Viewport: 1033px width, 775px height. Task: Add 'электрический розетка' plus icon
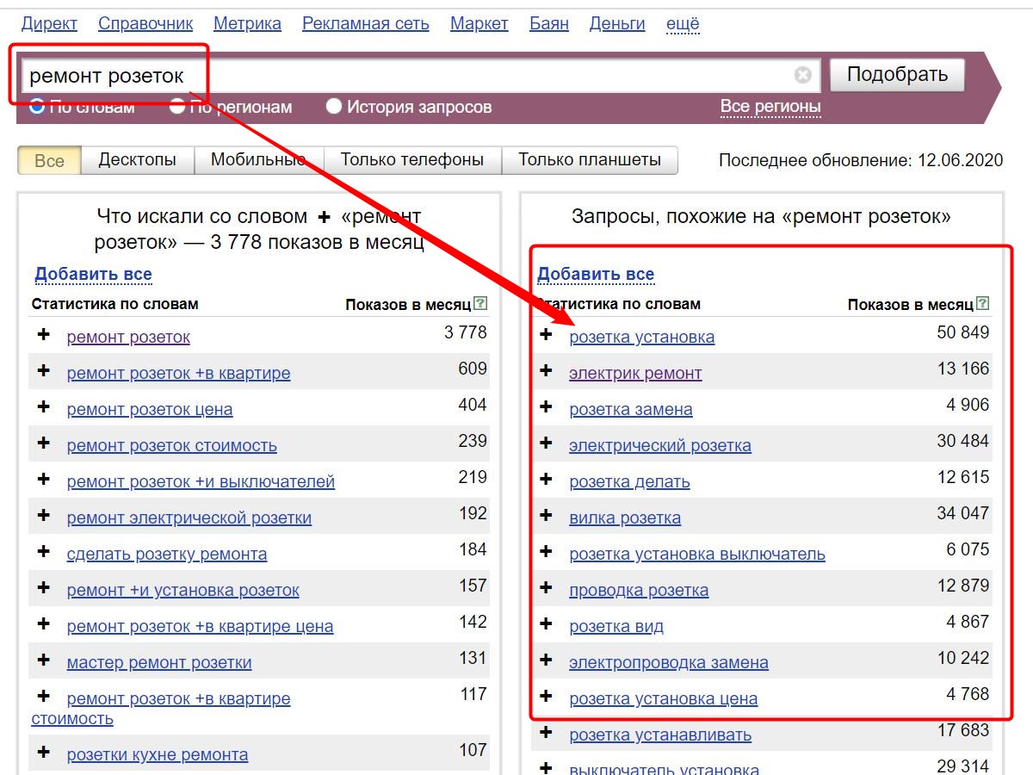pos(546,443)
